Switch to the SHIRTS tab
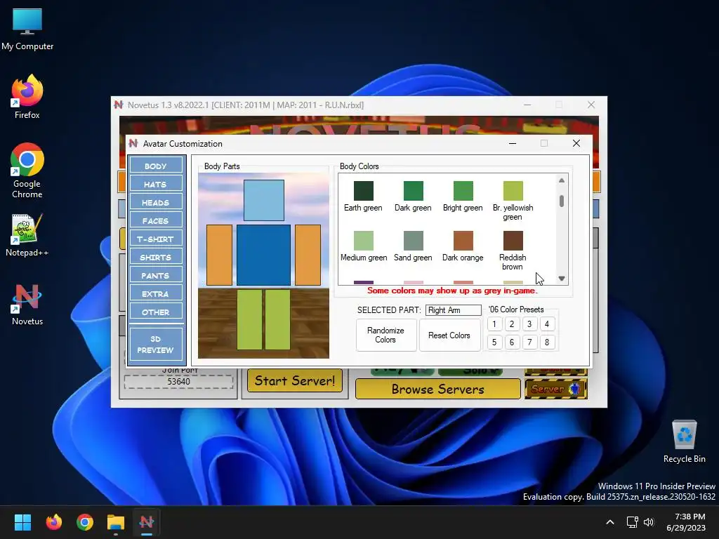This screenshot has height=539, width=719. [155, 258]
